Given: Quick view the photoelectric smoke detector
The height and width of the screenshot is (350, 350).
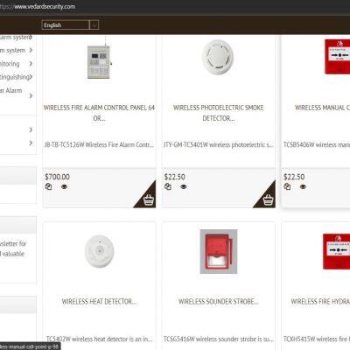Looking at the screenshot, I should (184, 187).
